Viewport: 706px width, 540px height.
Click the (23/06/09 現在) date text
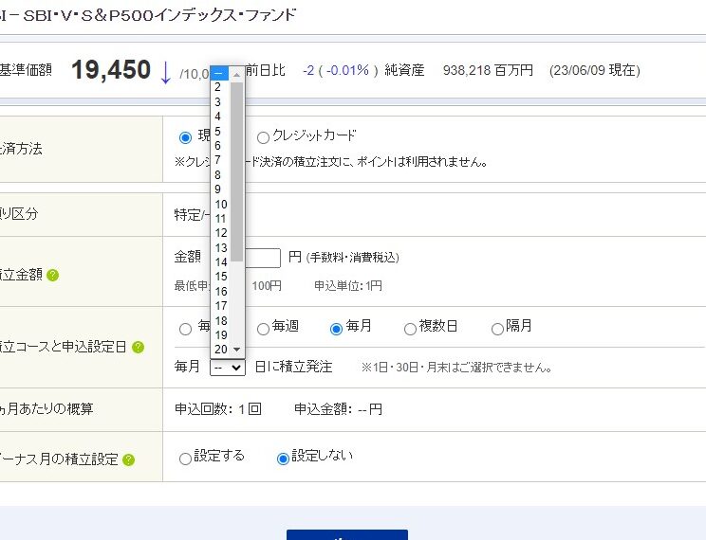coord(595,70)
